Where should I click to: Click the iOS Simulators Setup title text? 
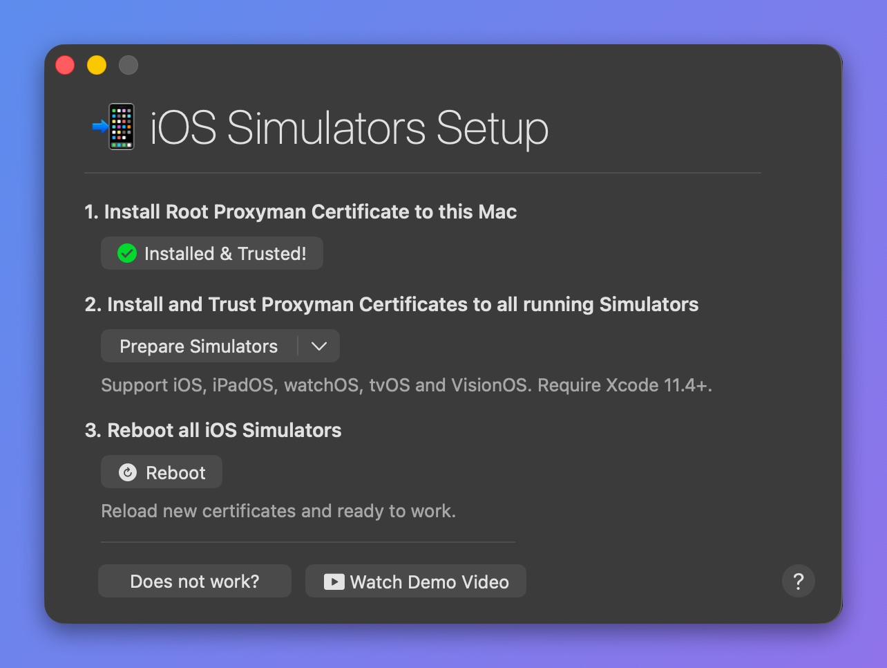pos(350,128)
